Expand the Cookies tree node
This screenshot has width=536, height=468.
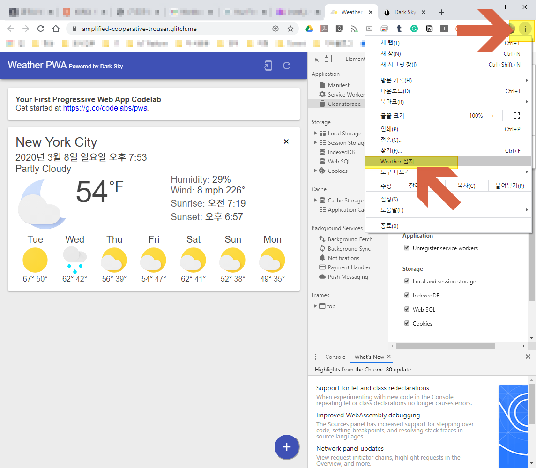click(x=315, y=171)
